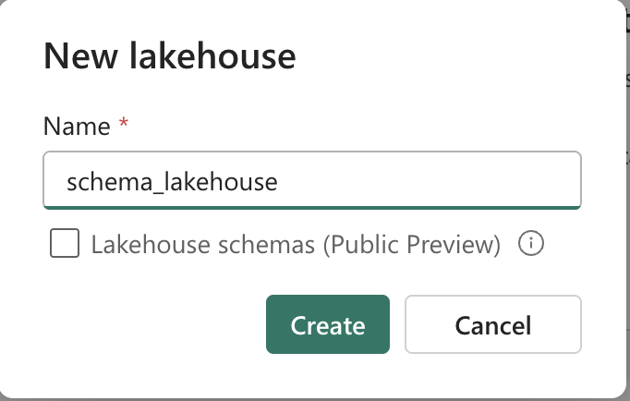Toggle the Public Preview schemas option

65,245
